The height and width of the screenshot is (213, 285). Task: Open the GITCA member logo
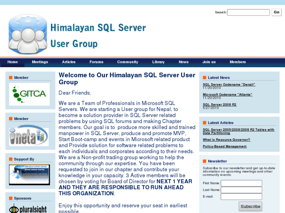29,94
